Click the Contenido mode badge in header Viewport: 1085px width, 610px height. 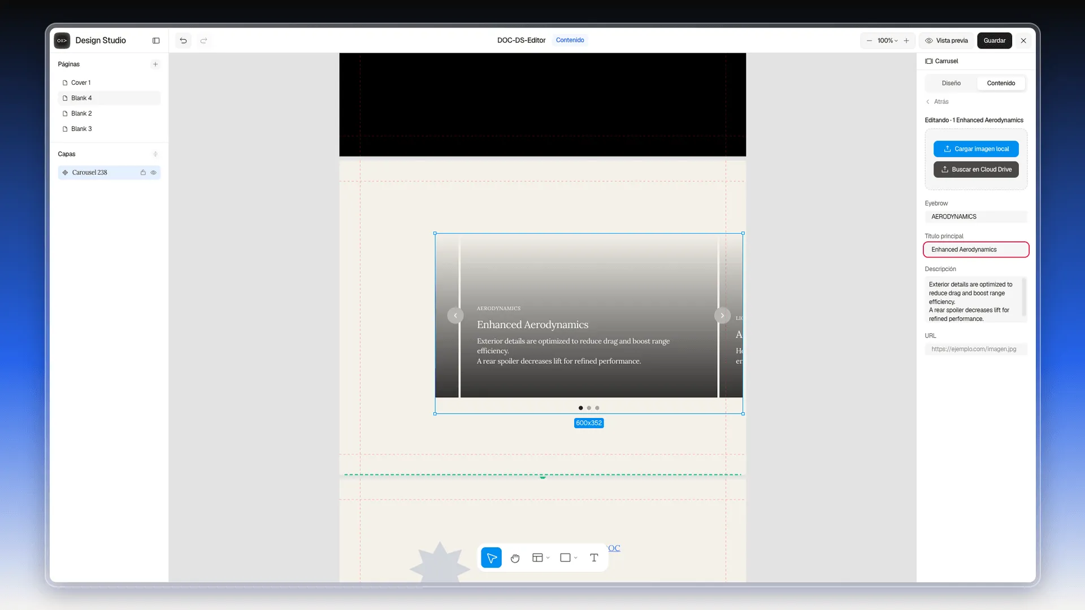570,40
